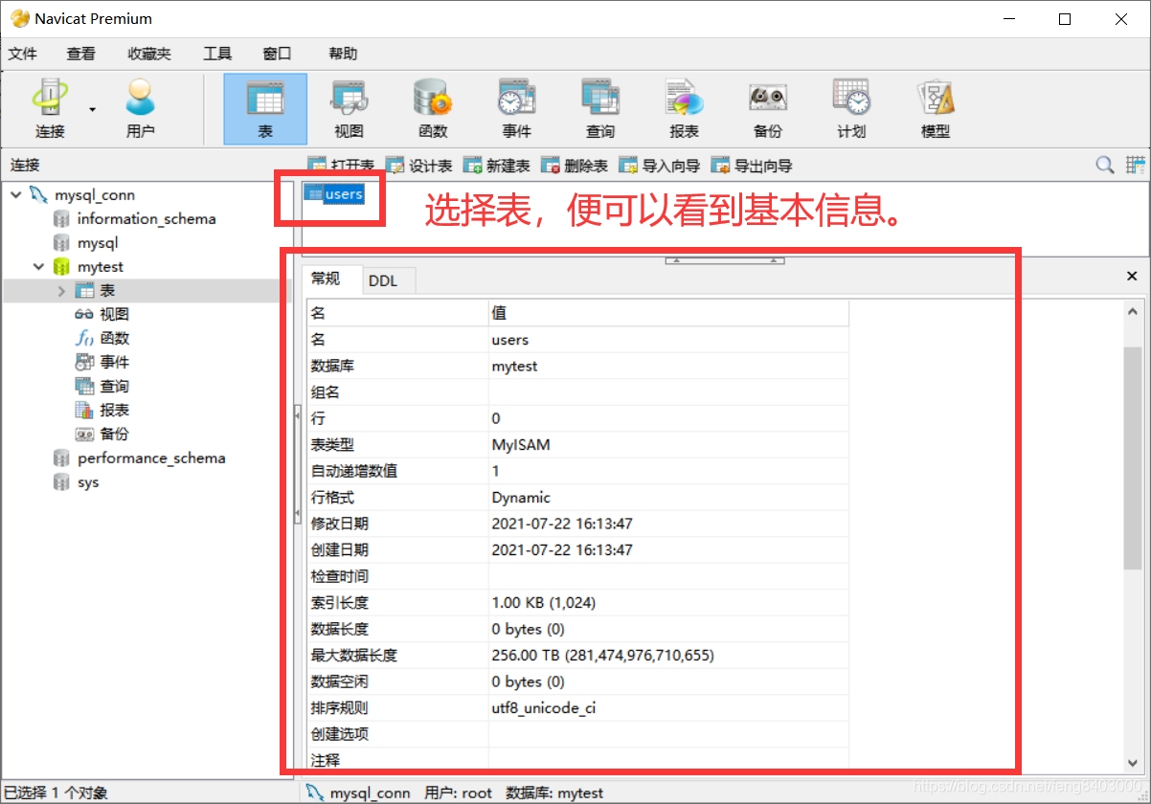This screenshot has height=804, width=1151.
Task: Click the index length 1.00 KB value
Action: (542, 603)
